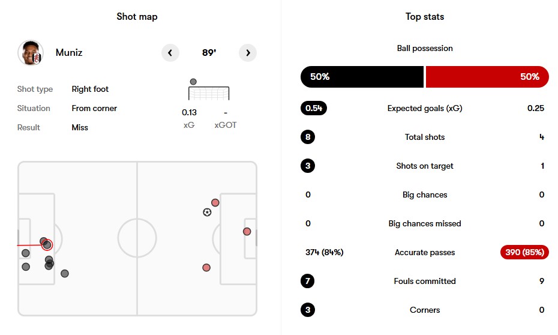Advance to next shot with right chevron
Image resolution: width=558 pixels, height=335 pixels.
tap(248, 53)
